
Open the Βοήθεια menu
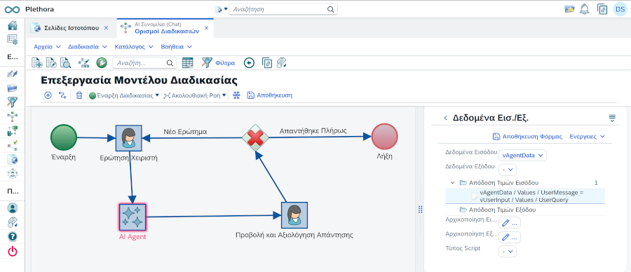176,47
